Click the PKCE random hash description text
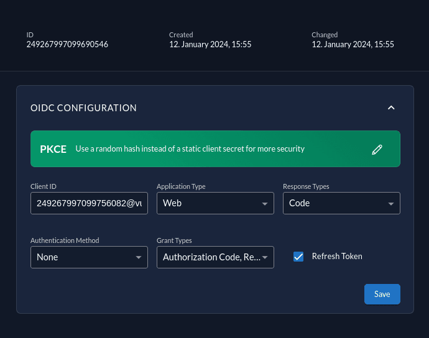The width and height of the screenshot is (429, 338). [x=190, y=149]
